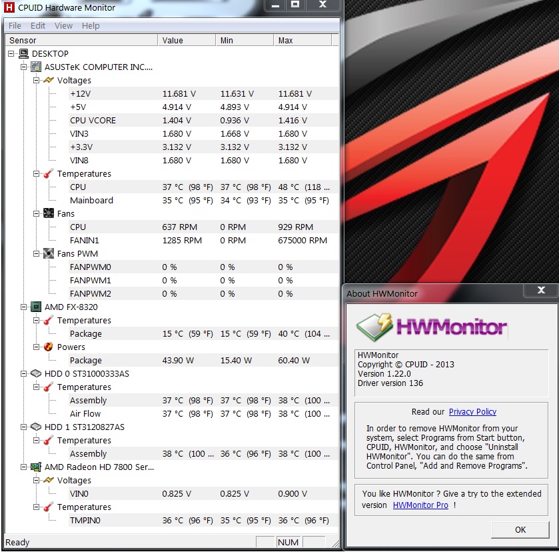The image size is (559, 552).
Task: Click the HDD 0 Temperatures thermometer icon
Action: tap(49, 387)
